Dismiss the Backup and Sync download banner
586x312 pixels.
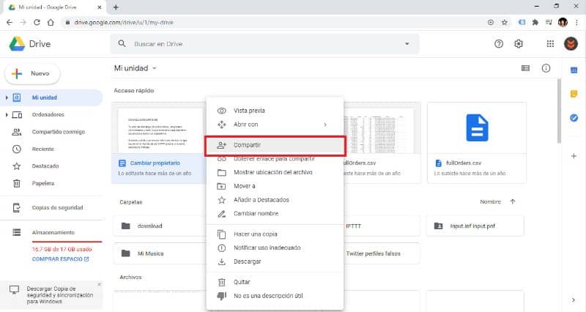coord(99,285)
